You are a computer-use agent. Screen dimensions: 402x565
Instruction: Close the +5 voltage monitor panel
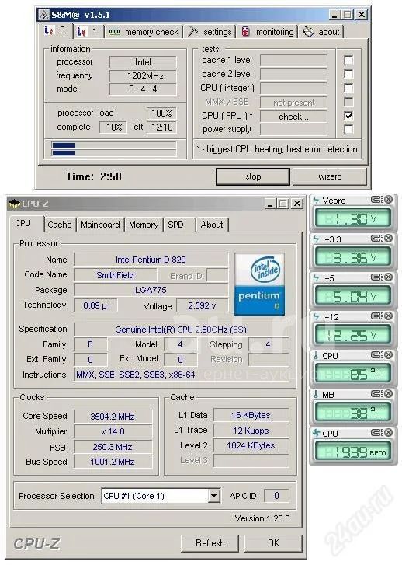click(389, 277)
